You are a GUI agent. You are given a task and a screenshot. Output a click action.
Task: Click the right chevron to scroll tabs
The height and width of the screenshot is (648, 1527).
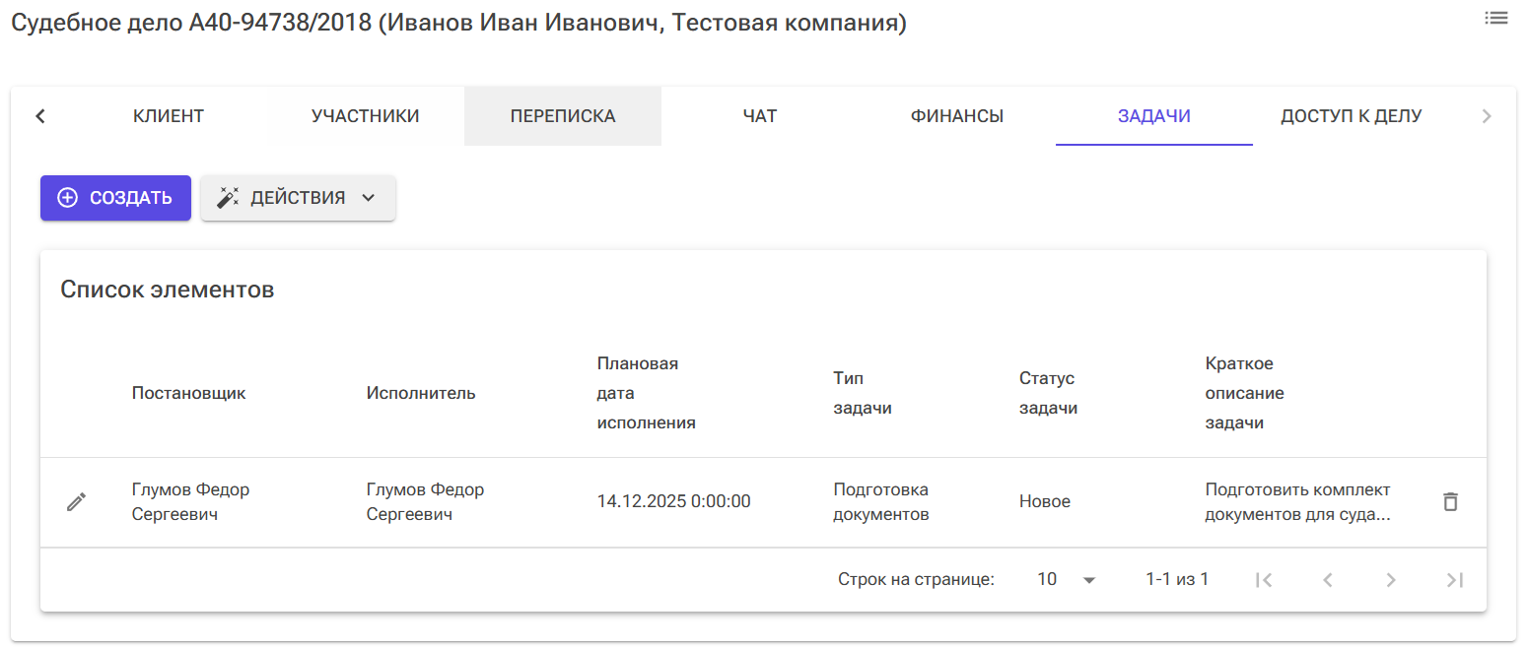[x=1487, y=115]
